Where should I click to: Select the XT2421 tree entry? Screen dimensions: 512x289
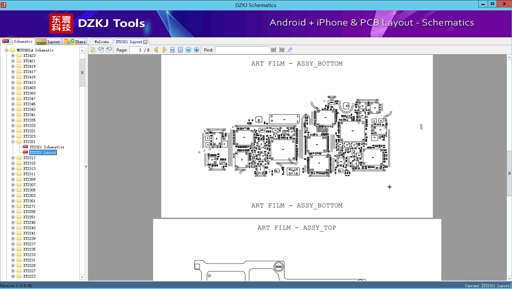click(29, 61)
